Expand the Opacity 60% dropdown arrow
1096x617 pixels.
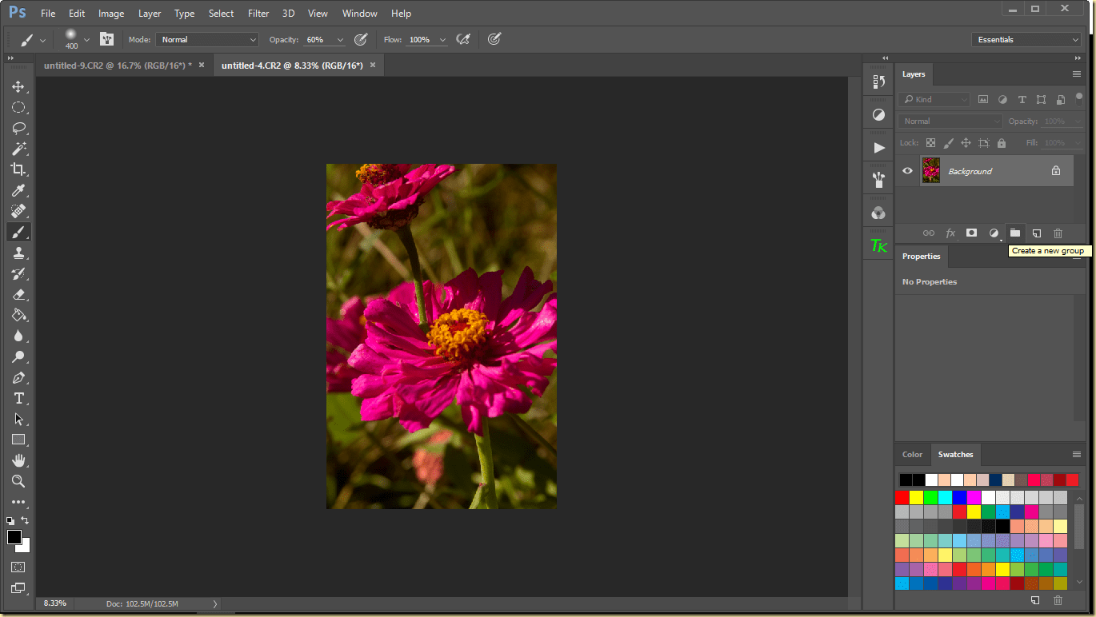click(x=341, y=40)
